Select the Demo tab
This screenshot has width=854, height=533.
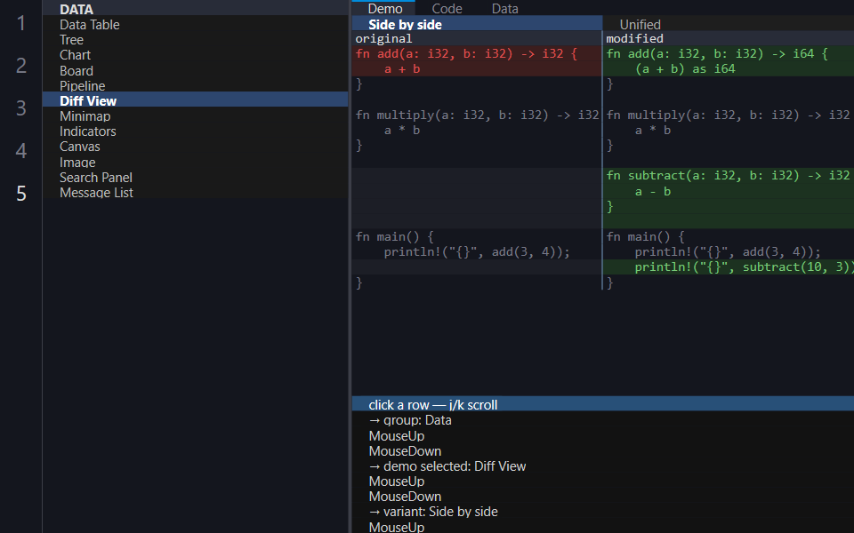tap(385, 9)
